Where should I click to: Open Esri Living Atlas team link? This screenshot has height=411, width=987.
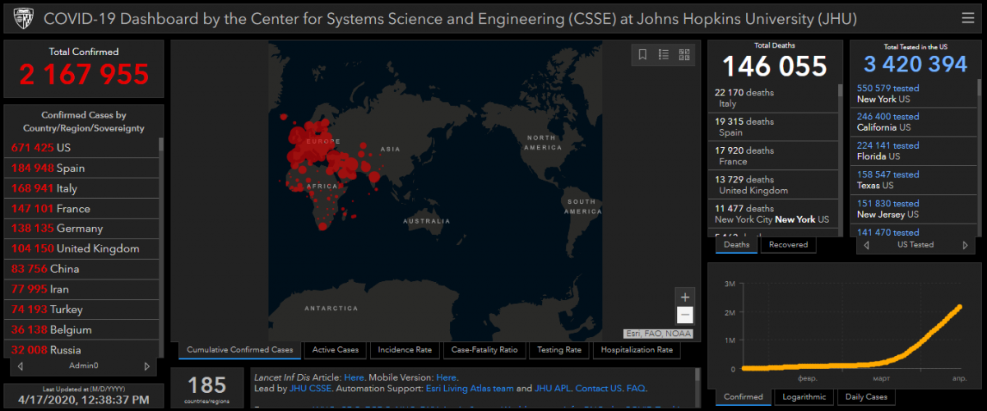click(x=470, y=388)
